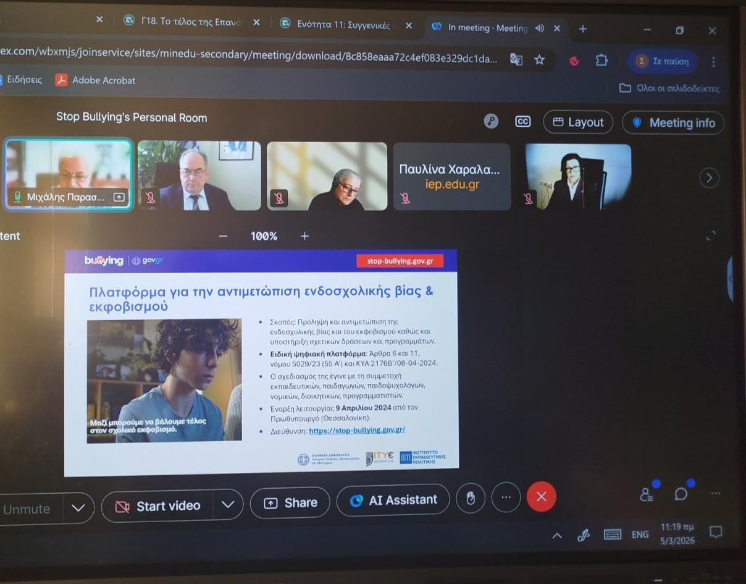Open the chat bubble icon

(x=681, y=494)
